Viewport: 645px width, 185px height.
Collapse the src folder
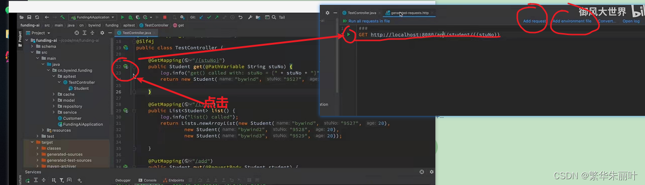(x=33, y=52)
